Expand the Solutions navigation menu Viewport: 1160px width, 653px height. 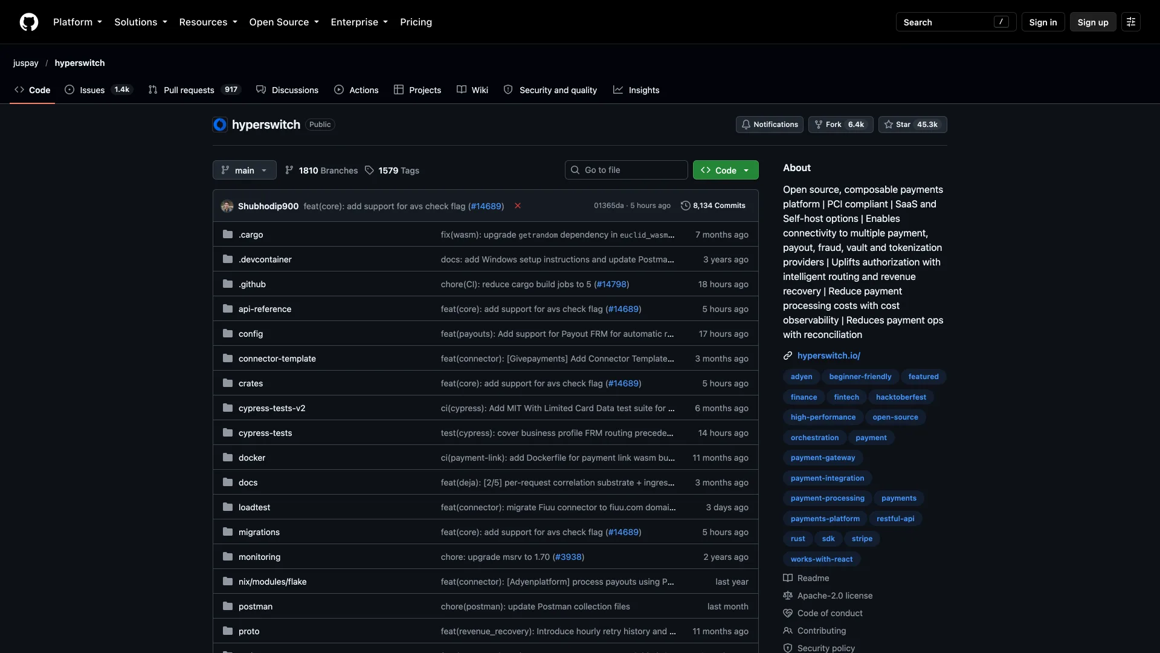140,22
